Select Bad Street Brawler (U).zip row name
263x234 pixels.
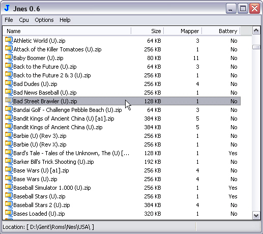click(45, 101)
